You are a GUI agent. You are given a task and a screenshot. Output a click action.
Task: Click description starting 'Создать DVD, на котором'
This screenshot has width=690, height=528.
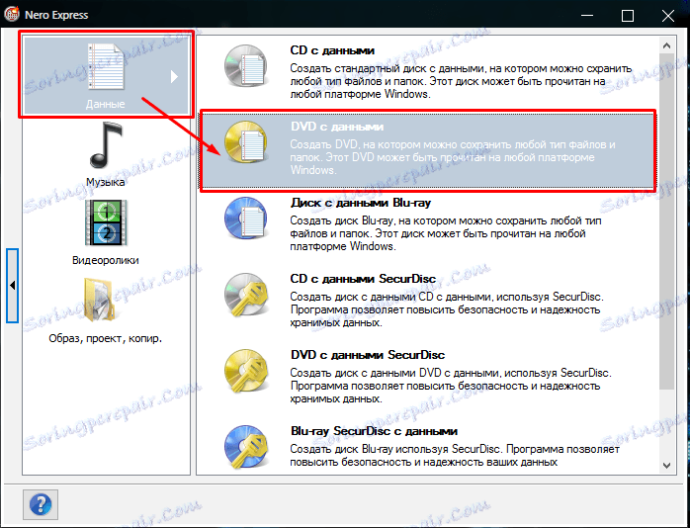tap(453, 157)
